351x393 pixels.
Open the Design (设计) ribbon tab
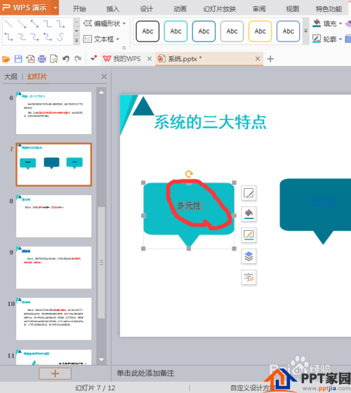146,9
